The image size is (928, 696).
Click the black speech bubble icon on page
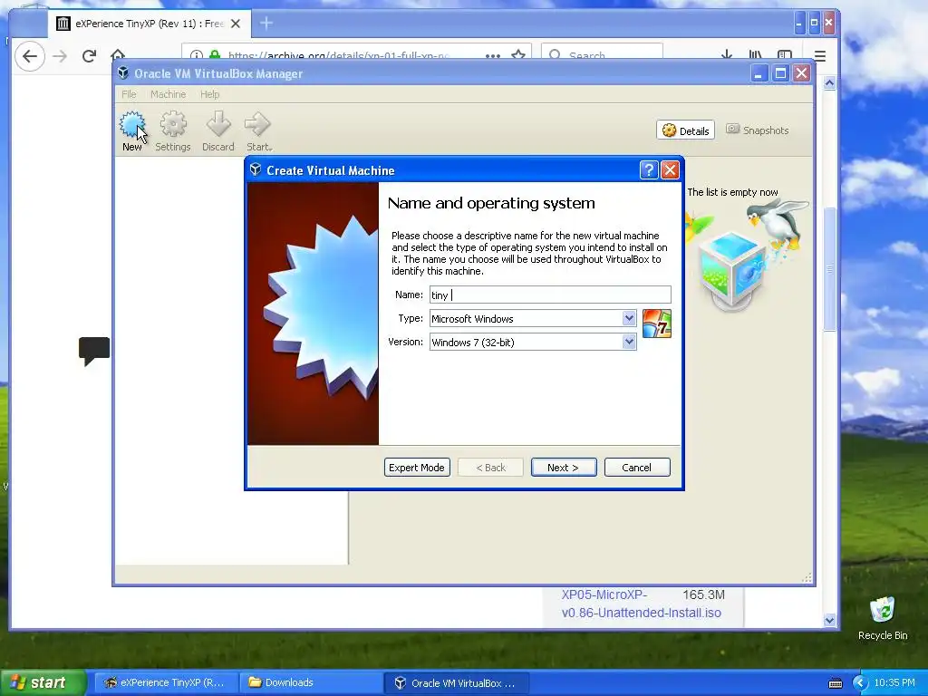click(94, 351)
